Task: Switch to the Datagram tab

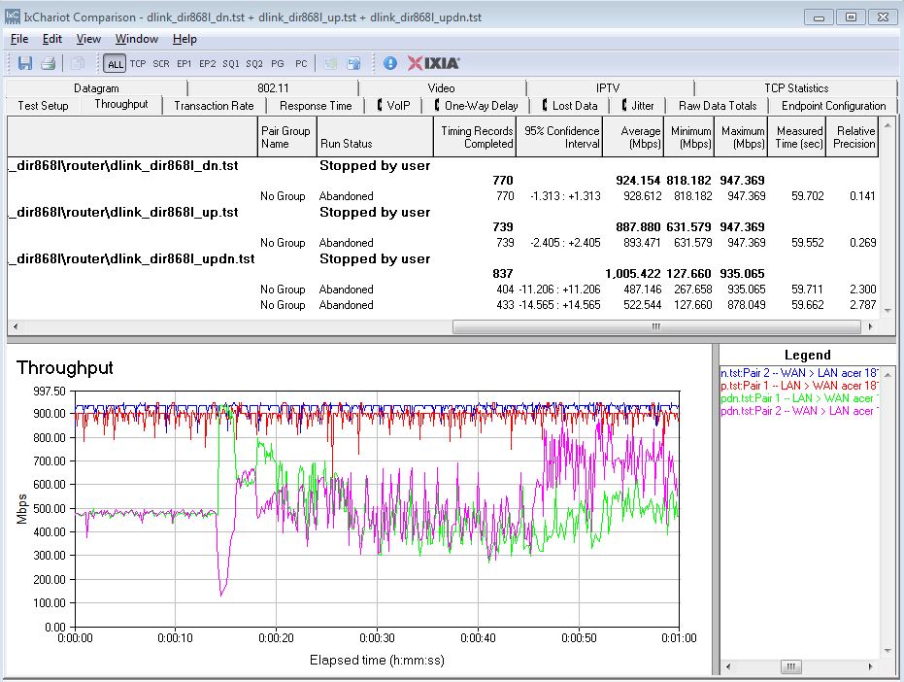Action: point(96,88)
